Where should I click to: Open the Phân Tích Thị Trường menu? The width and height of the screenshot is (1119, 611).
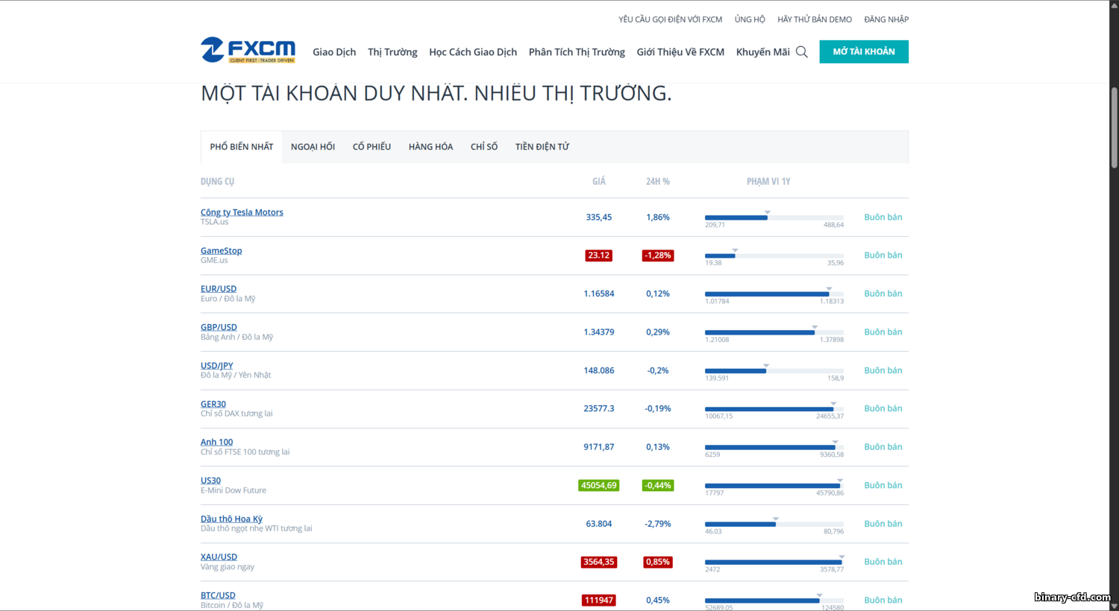point(577,52)
